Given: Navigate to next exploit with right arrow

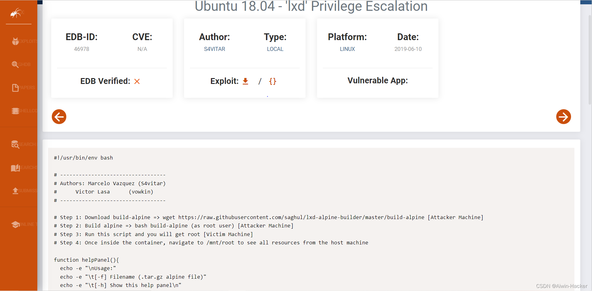Looking at the screenshot, I should pyautogui.click(x=564, y=117).
